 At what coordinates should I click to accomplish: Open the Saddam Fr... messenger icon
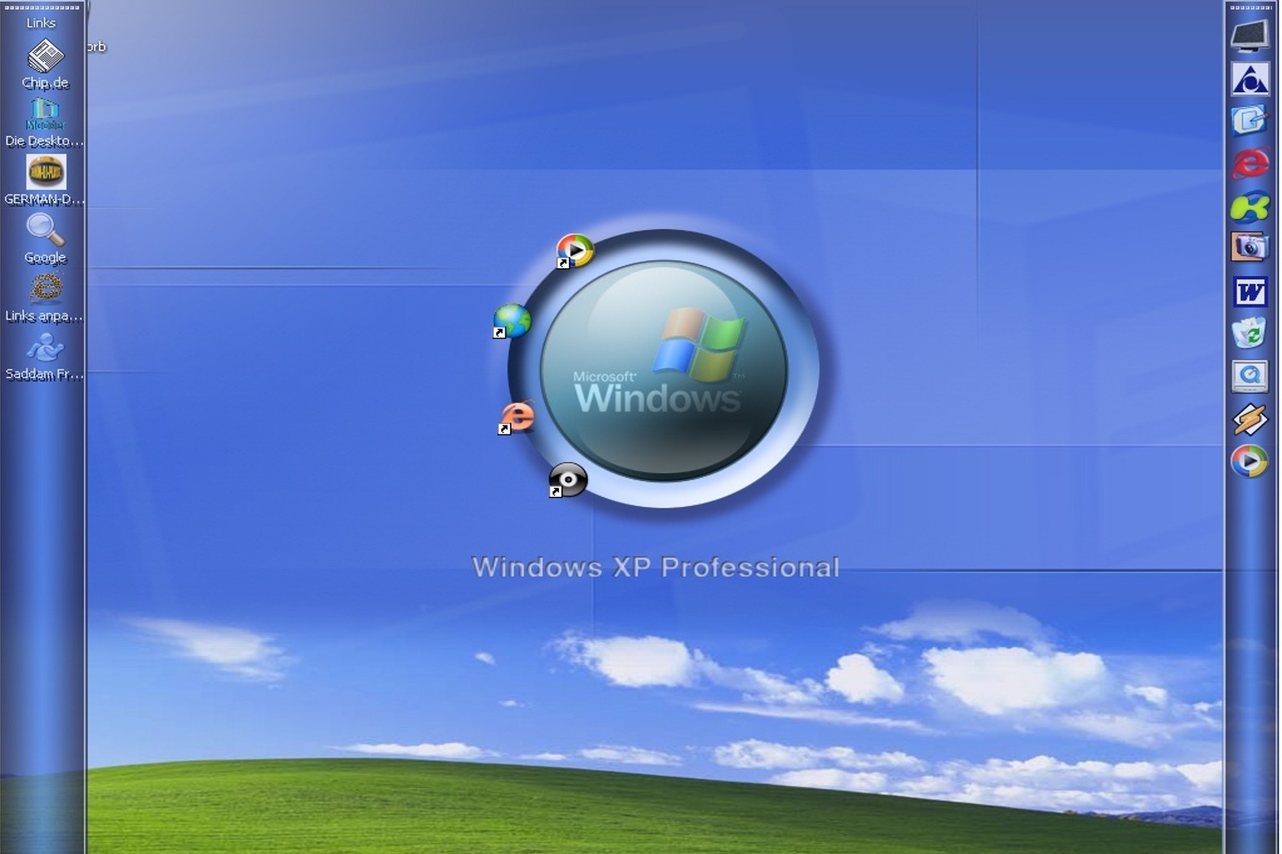point(45,347)
